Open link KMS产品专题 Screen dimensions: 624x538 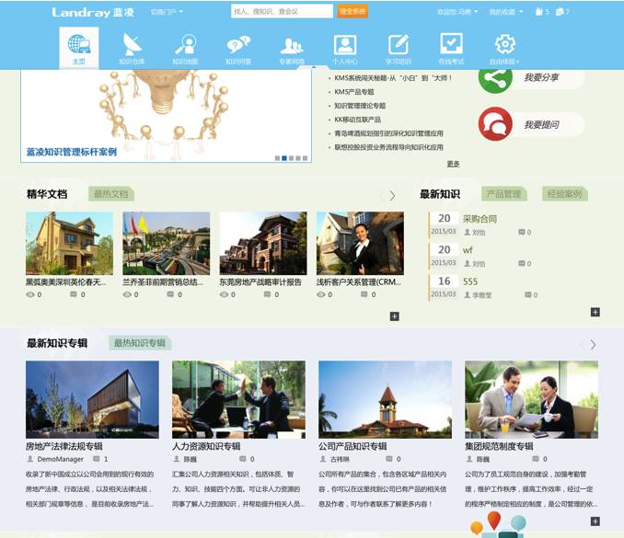tap(354, 92)
